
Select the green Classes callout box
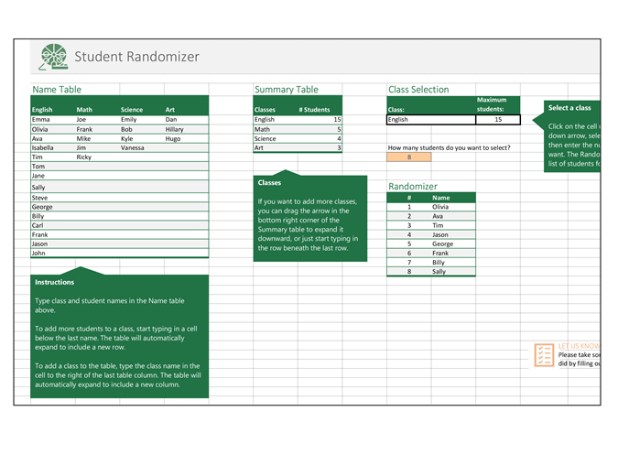pyautogui.click(x=310, y=216)
